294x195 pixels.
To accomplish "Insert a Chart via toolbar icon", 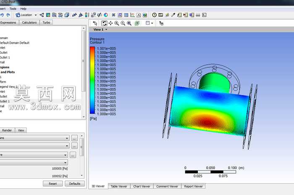I will click(x=132, y=15).
